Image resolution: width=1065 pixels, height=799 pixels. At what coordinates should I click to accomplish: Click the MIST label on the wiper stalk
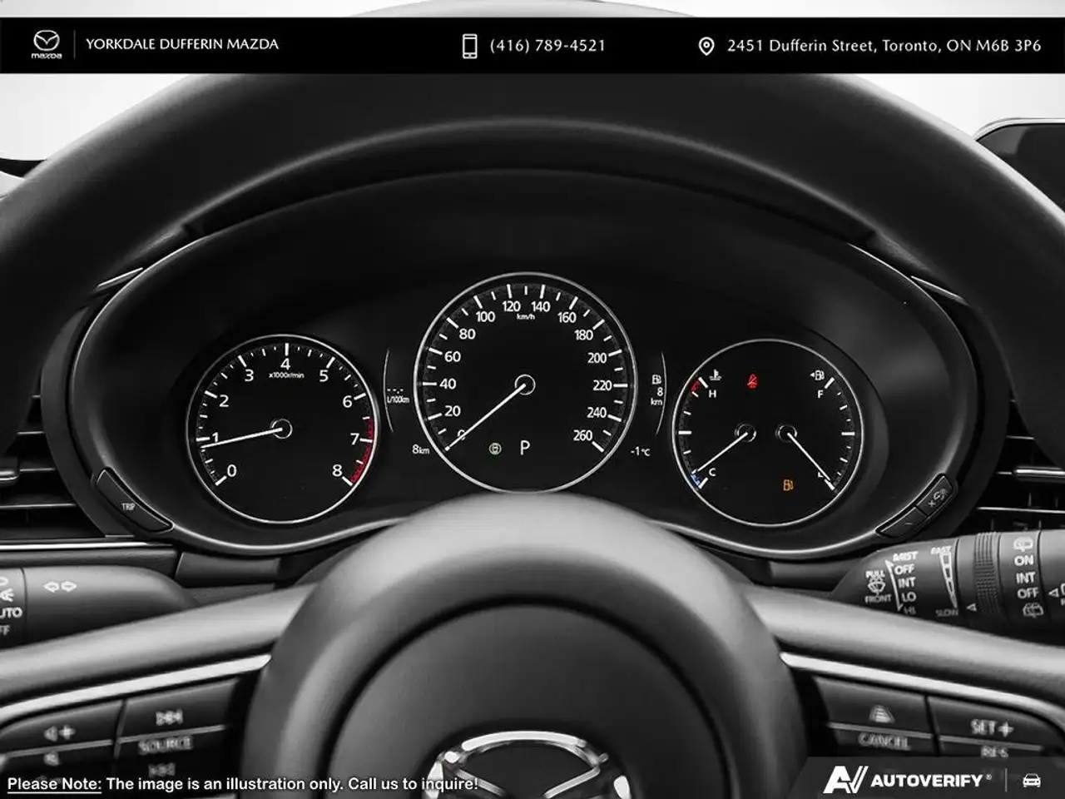[905, 556]
